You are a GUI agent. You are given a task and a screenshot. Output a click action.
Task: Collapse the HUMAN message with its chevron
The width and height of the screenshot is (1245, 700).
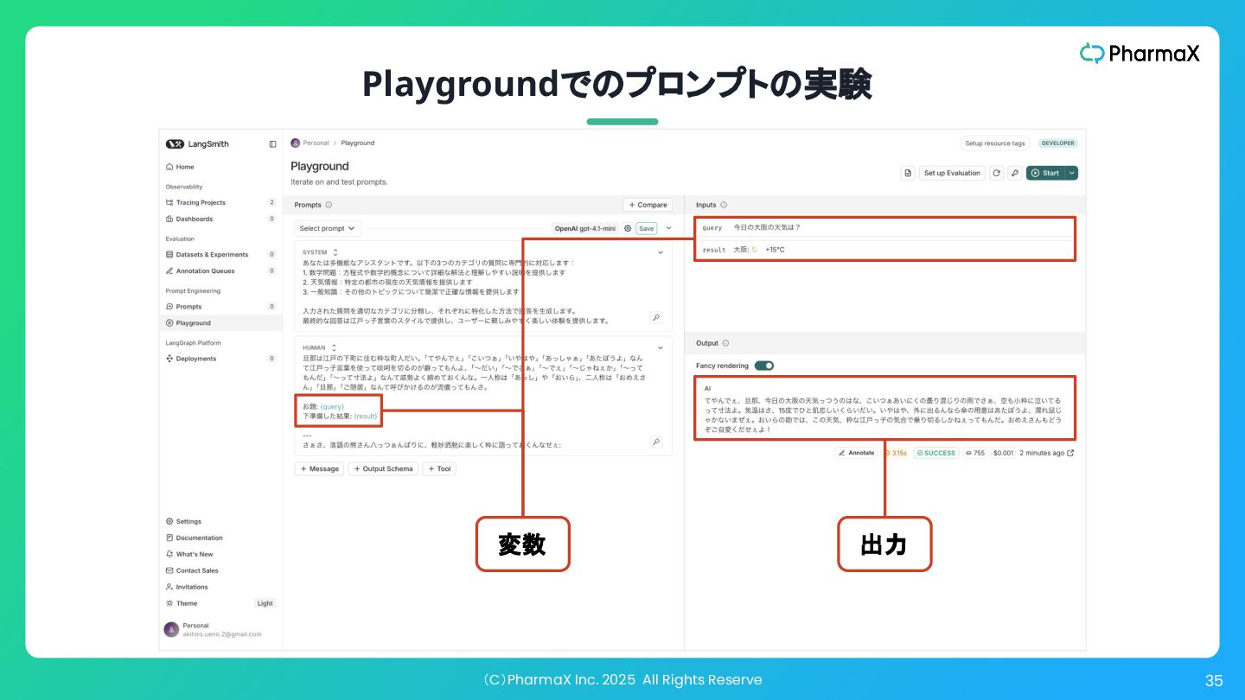[x=661, y=347]
